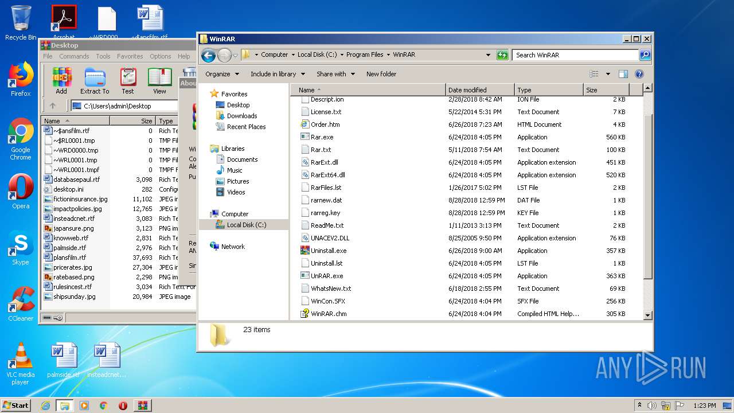Select Desktop in Favorites pane

[238, 105]
